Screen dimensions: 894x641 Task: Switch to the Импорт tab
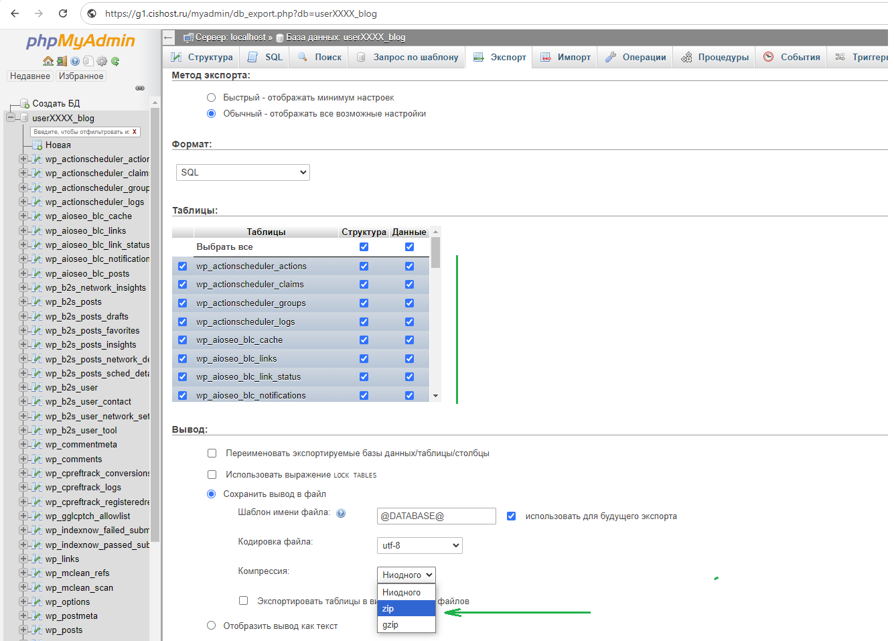(x=566, y=58)
